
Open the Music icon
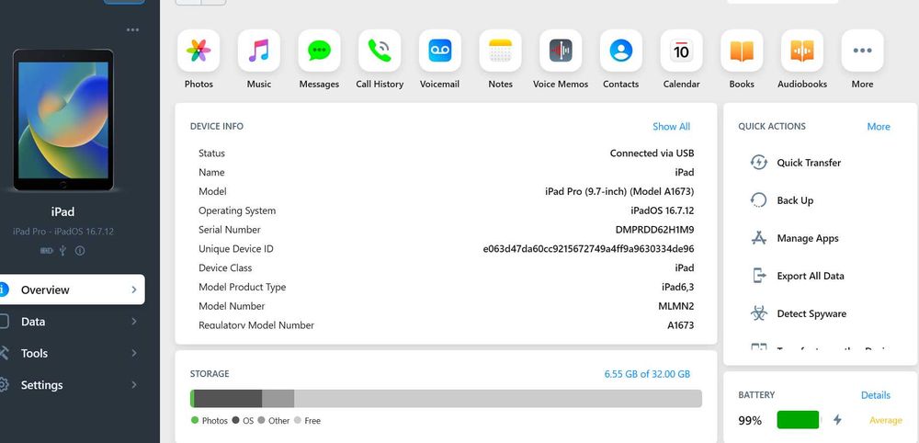click(x=259, y=51)
